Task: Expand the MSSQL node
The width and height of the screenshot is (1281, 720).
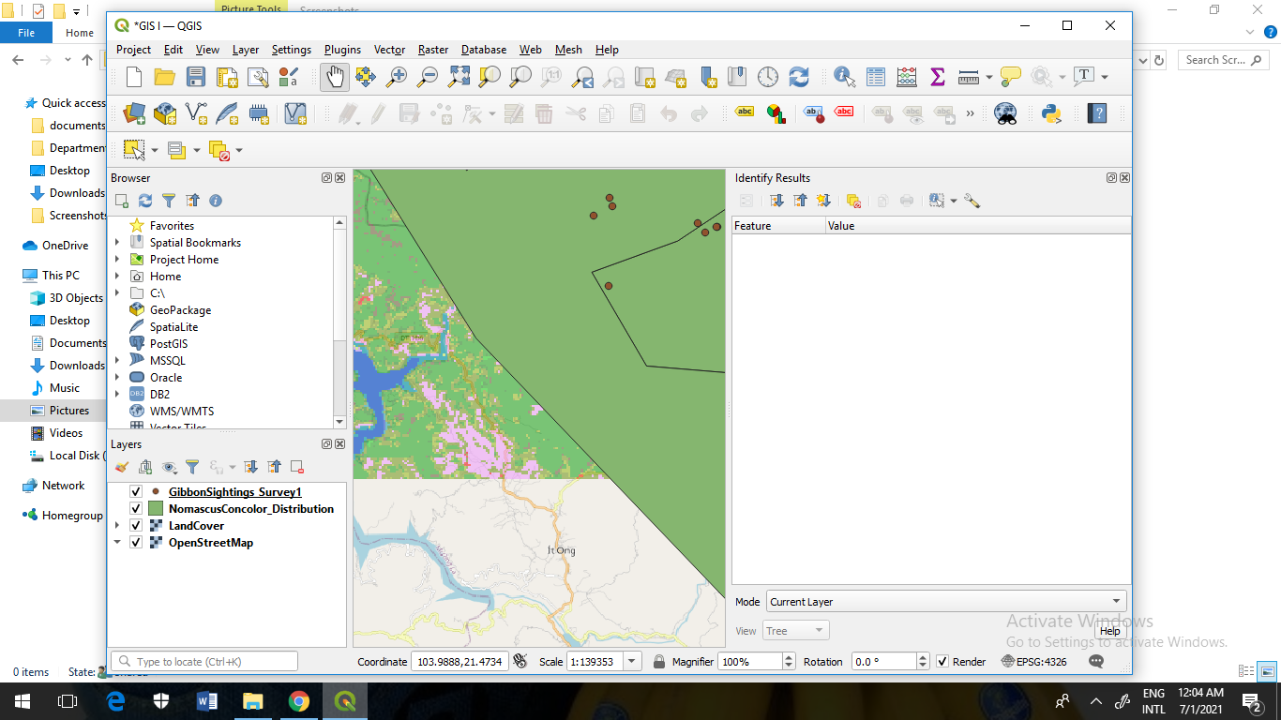Action: tap(117, 361)
